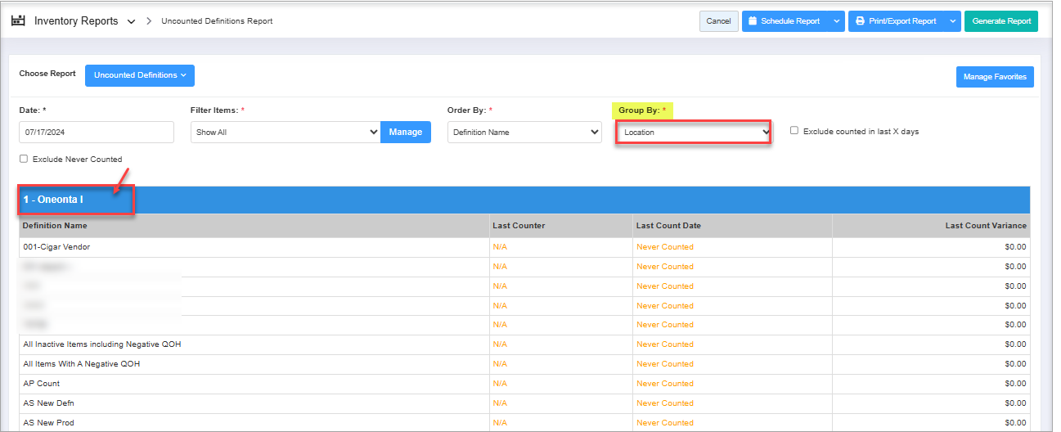Screen dimensions: 1061x432
Task: Click the 1 - Oneonta I group header
Action: pos(54,200)
